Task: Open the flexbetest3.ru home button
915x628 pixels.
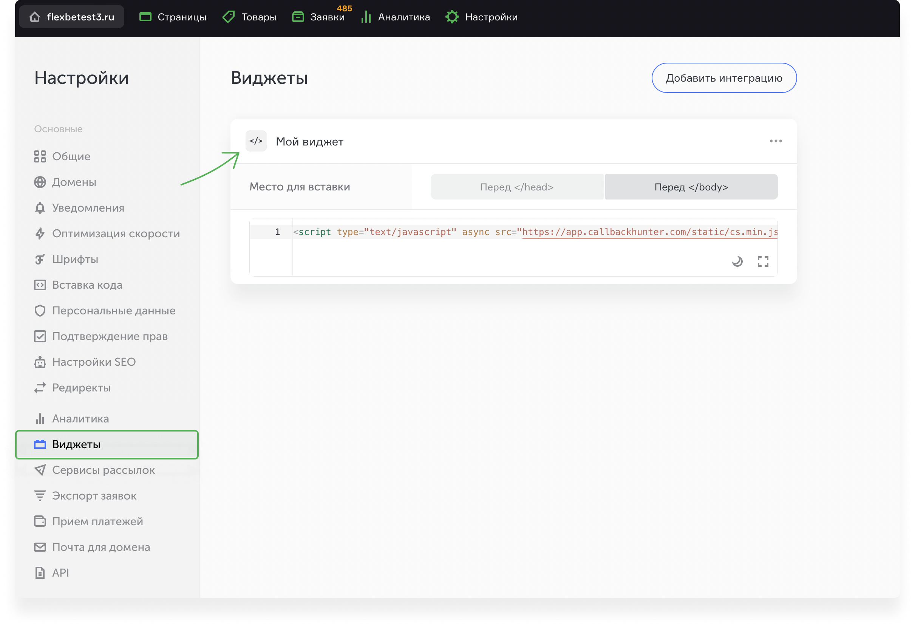Action: 72,17
